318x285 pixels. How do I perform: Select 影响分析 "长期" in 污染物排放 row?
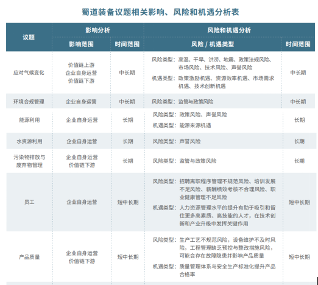pyautogui.click(x=128, y=161)
